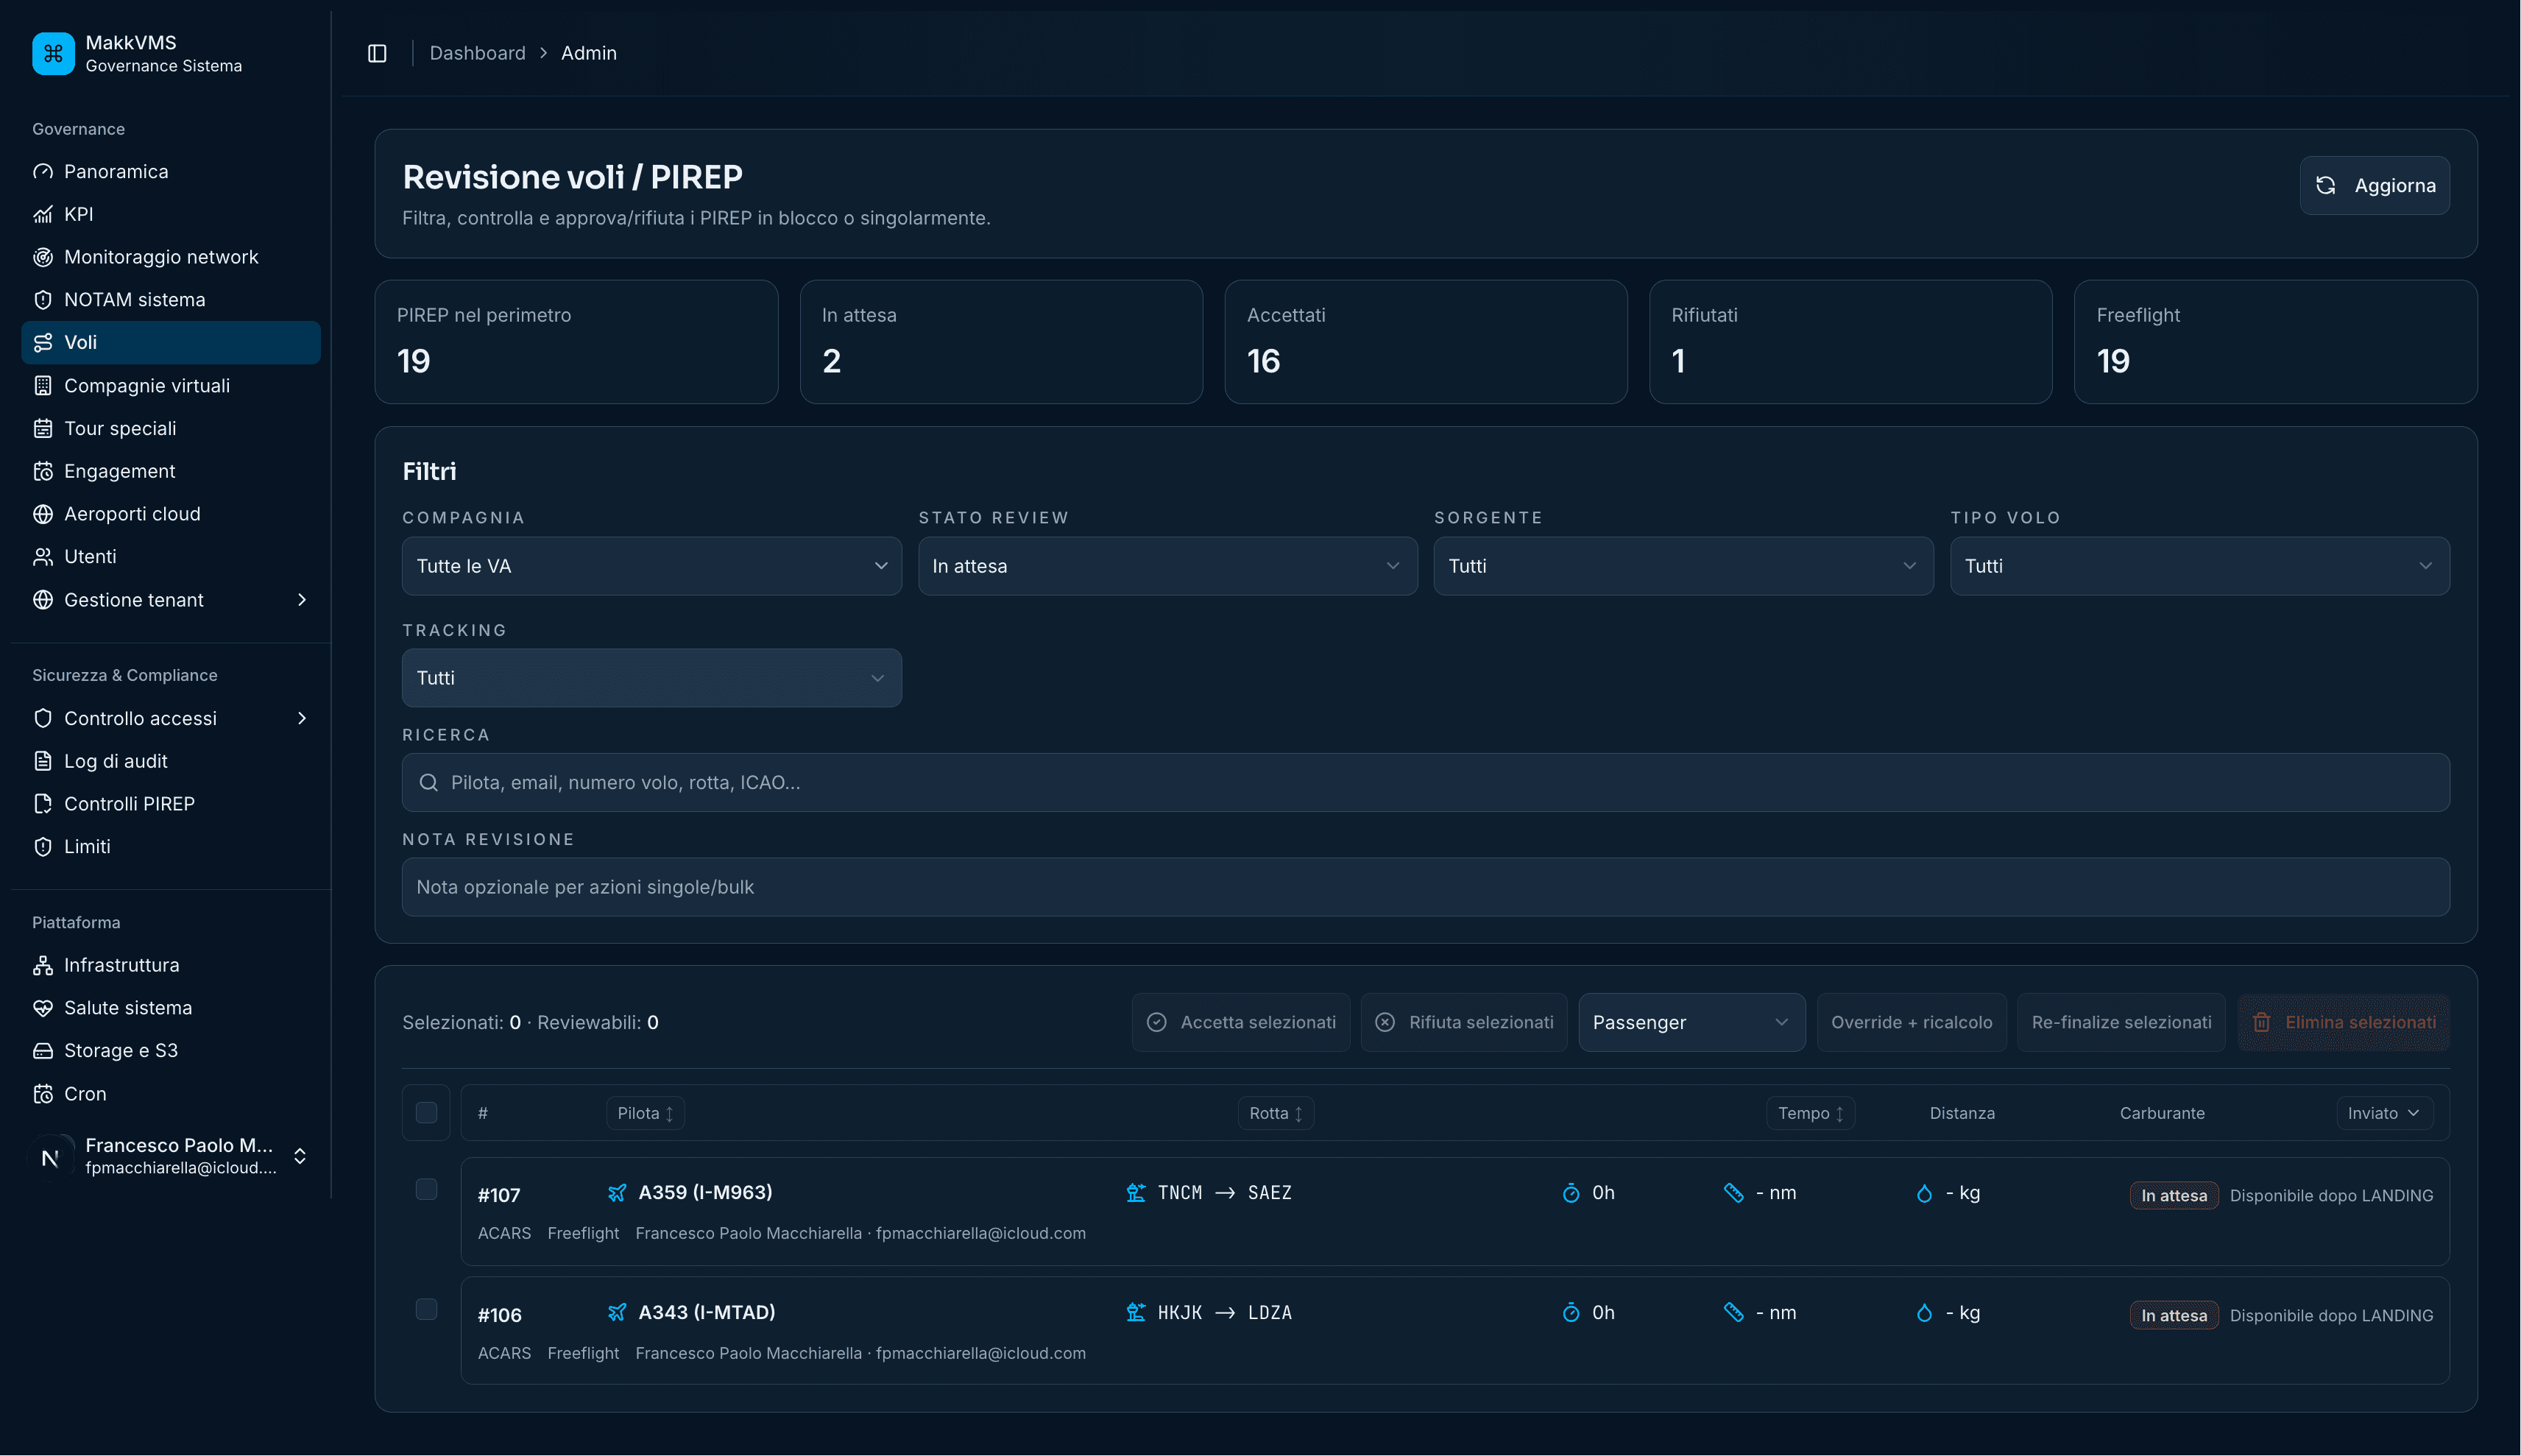Click the Accettati stat card
The image size is (2521, 1456).
[x=1425, y=342]
